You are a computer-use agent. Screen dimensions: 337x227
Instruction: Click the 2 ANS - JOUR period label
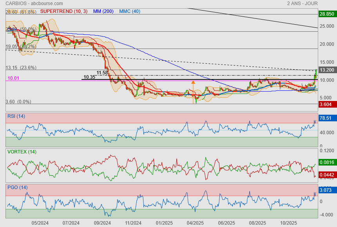coord(302,3)
